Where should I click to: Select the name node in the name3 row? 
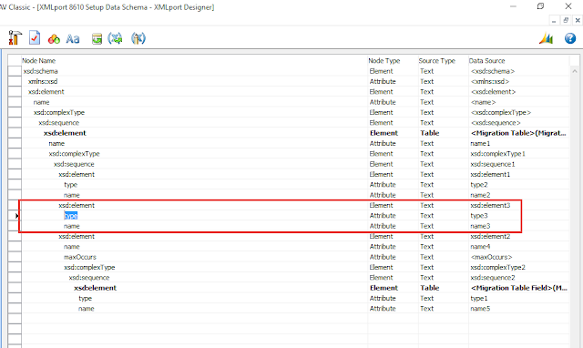pyautogui.click(x=72, y=226)
